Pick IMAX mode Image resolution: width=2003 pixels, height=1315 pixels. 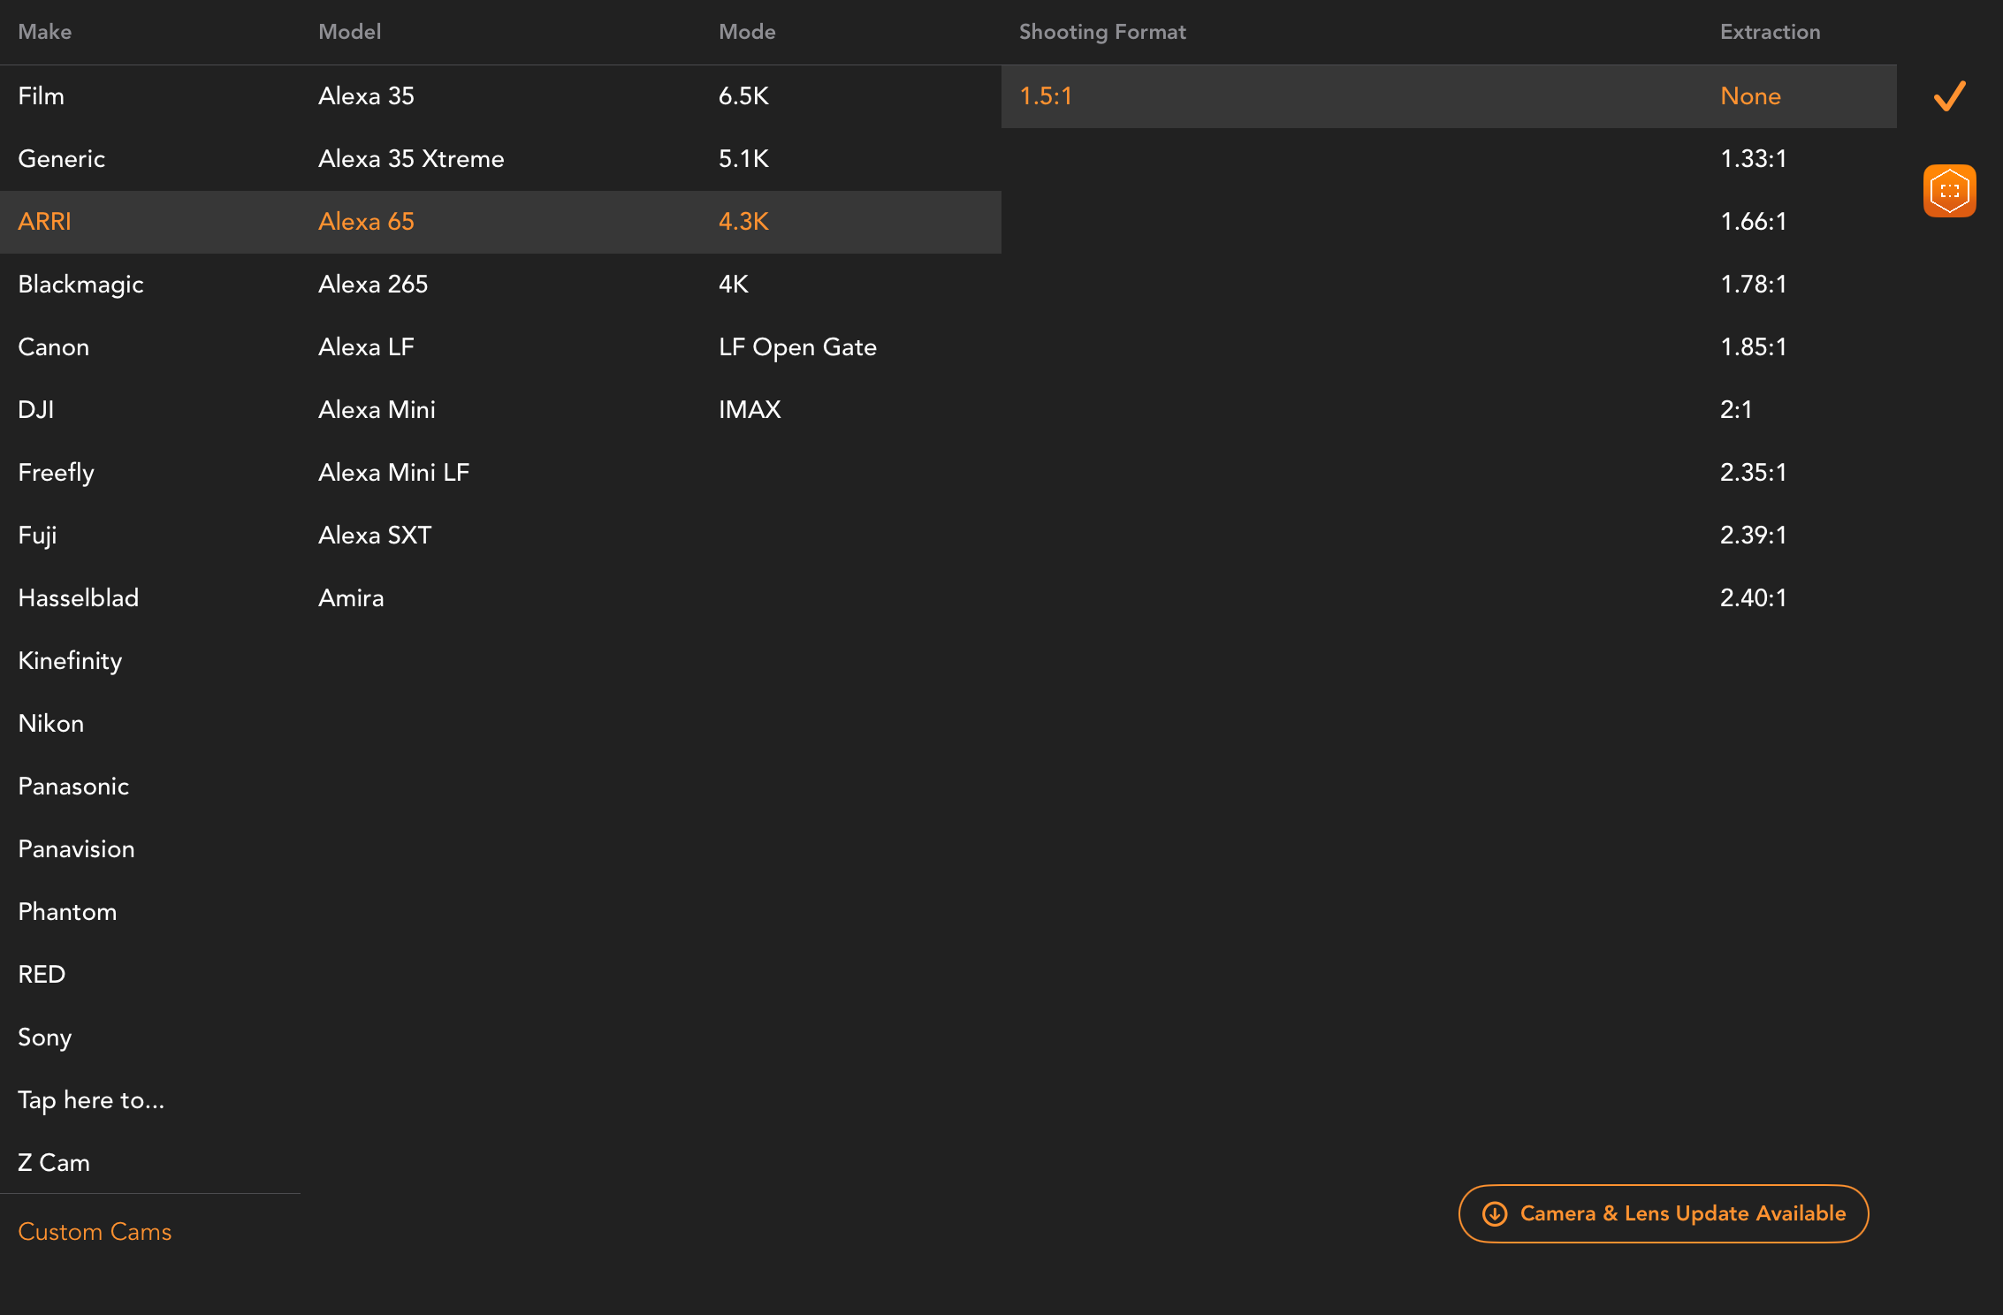pyautogui.click(x=851, y=410)
